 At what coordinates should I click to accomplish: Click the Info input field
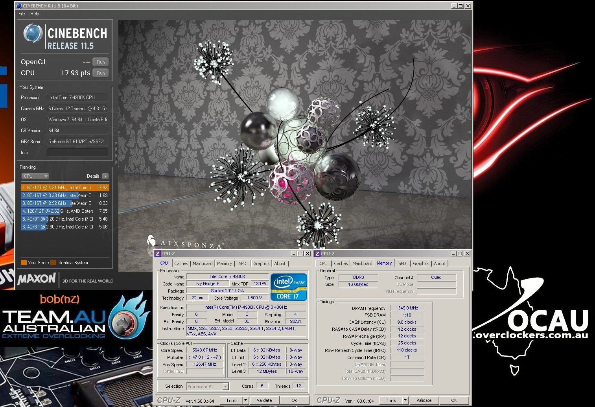tap(77, 153)
